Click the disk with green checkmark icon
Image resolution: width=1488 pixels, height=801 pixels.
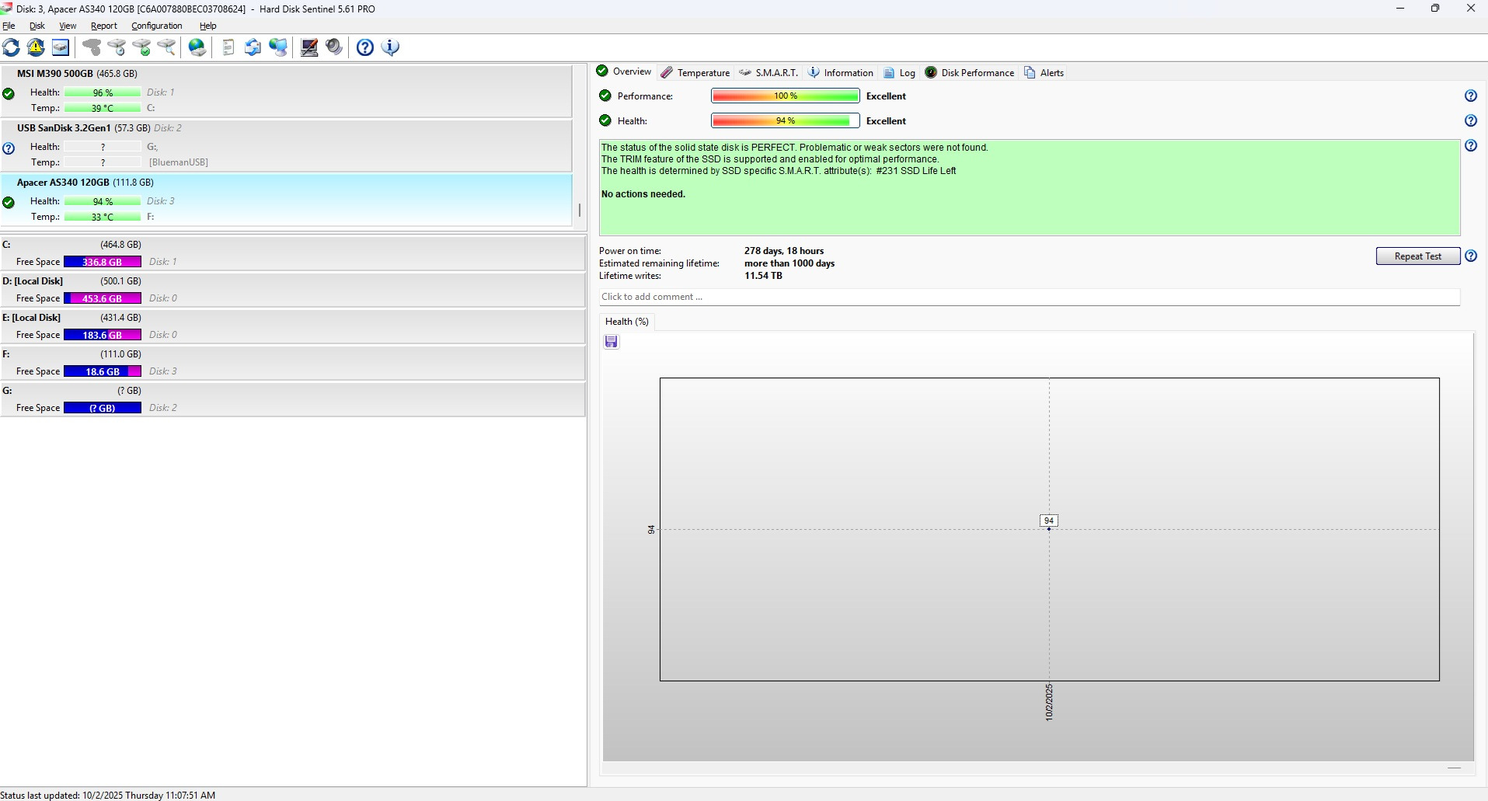[141, 47]
